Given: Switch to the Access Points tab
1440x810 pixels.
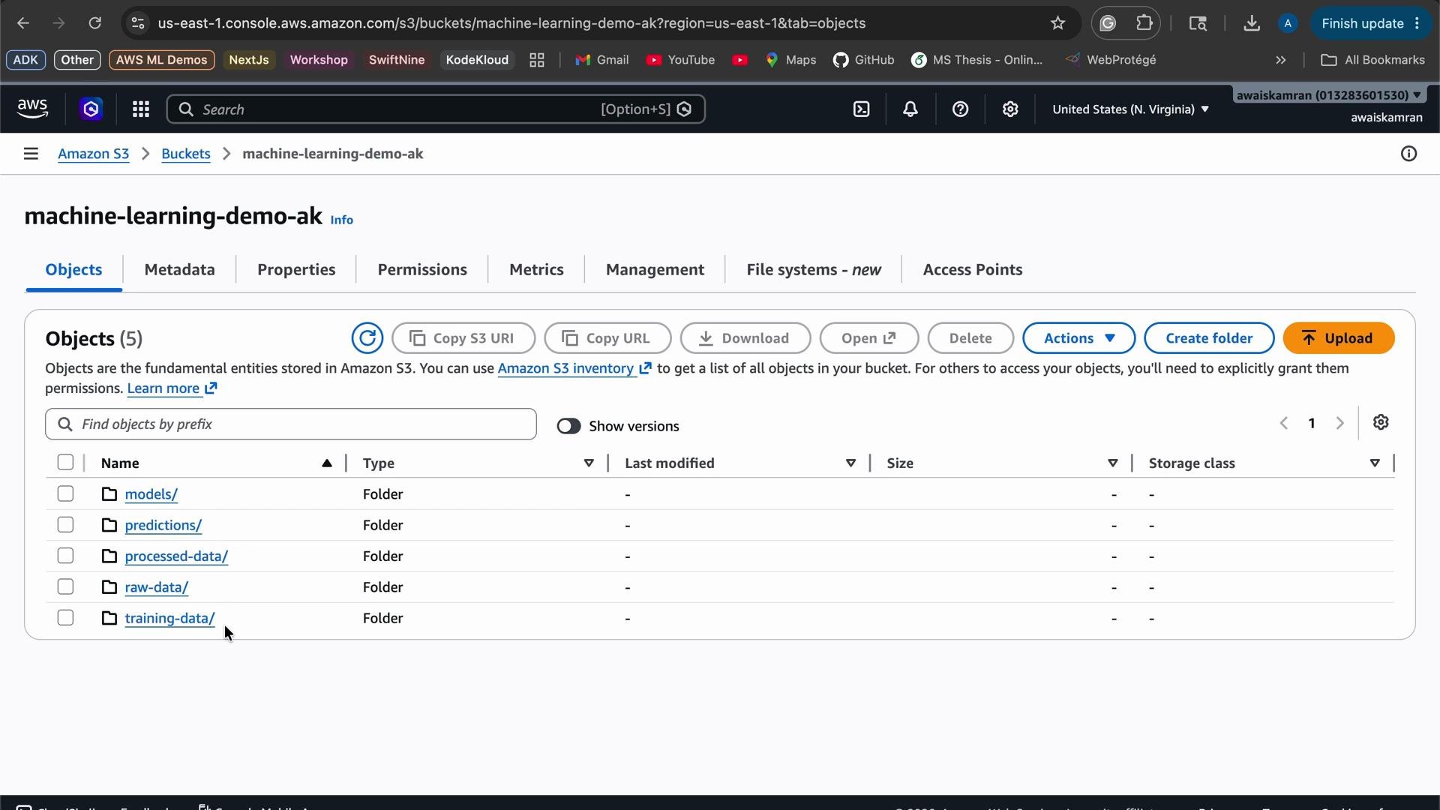Looking at the screenshot, I should coord(973,270).
